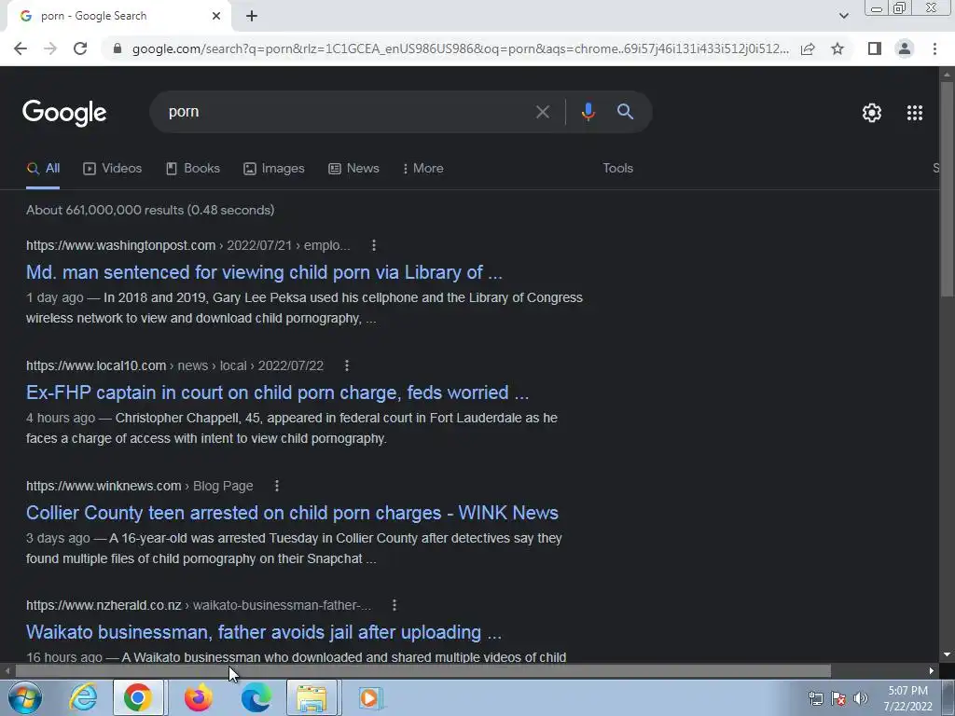
Task: Open Chrome three-dot menu
Action: 934,48
